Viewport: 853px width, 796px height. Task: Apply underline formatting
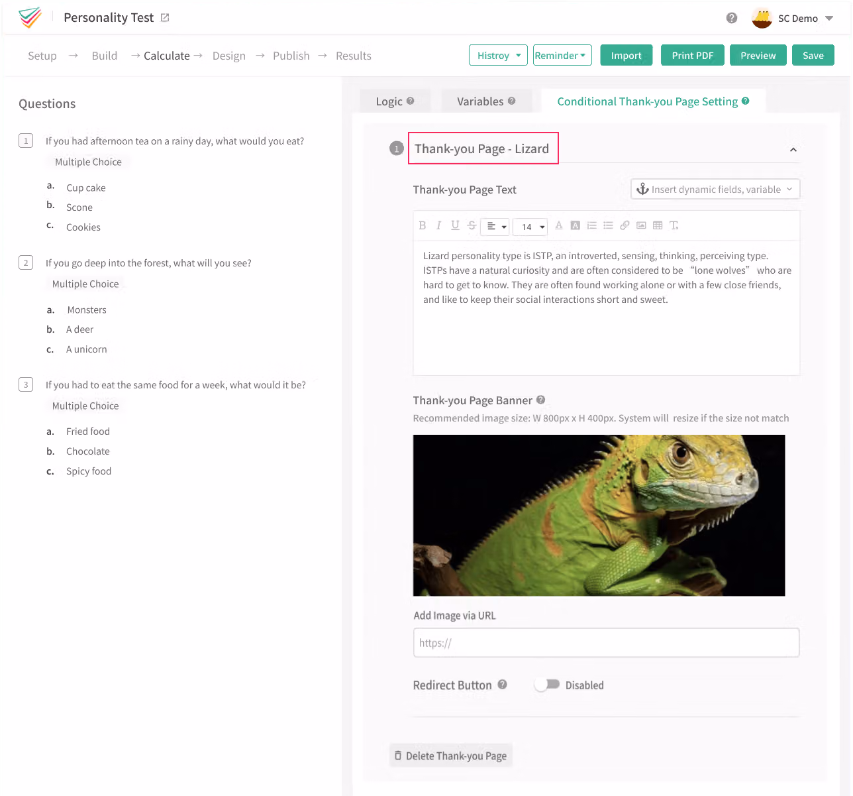(455, 225)
